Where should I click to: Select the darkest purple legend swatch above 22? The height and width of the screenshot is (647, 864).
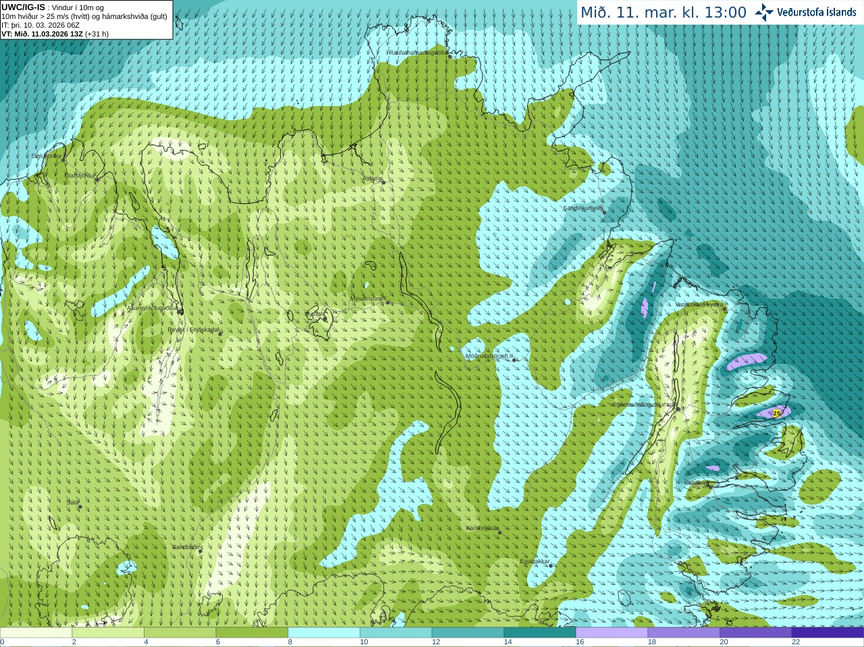[828, 633]
